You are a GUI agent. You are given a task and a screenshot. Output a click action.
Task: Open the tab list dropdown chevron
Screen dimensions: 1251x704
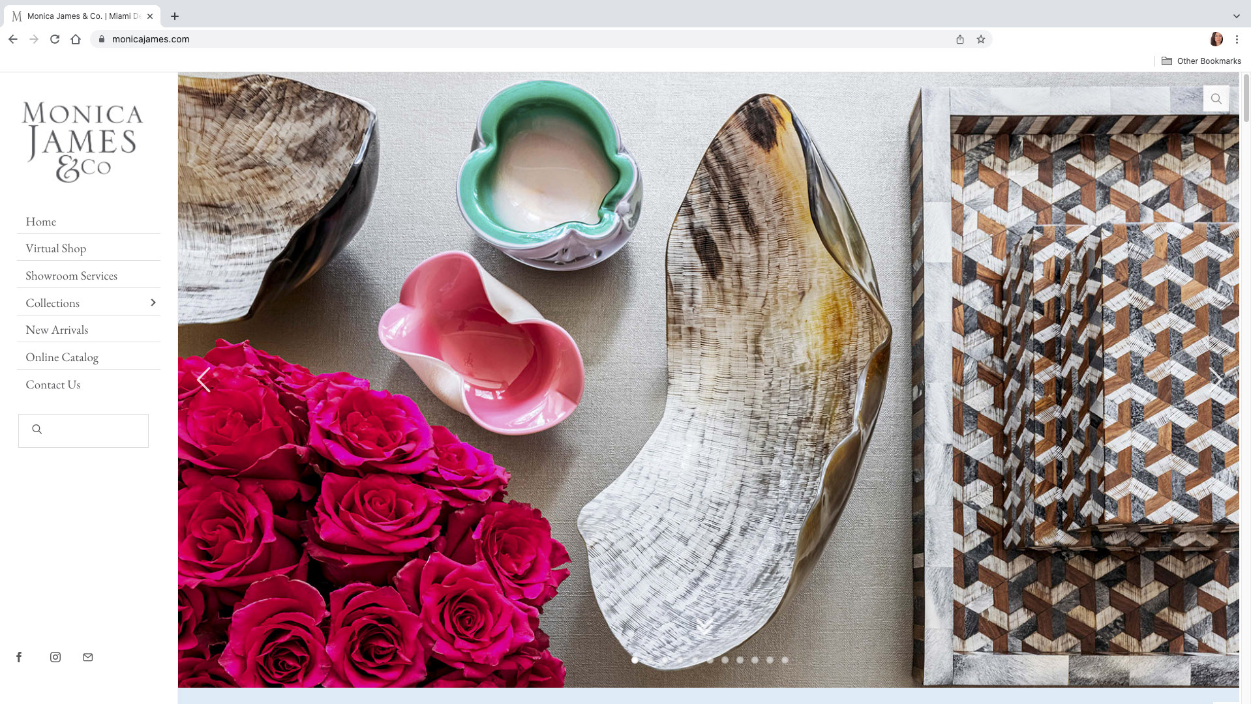(1236, 16)
